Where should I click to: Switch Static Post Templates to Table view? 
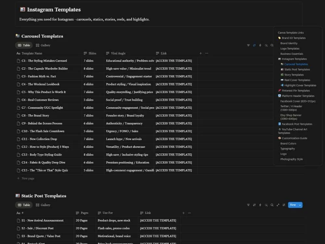(x=24, y=205)
